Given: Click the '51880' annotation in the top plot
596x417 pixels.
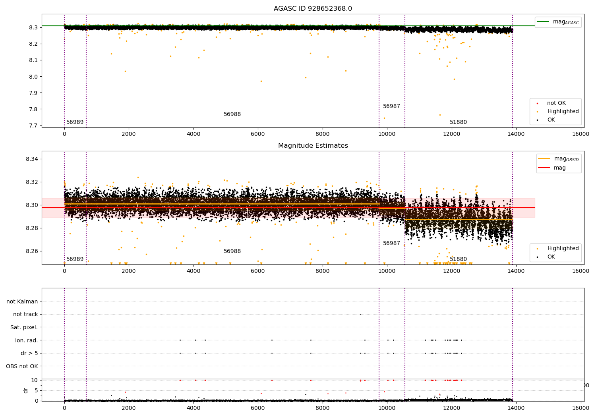Looking at the screenshot, I should pyautogui.click(x=459, y=122).
